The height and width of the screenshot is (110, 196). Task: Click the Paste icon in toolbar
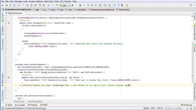(x=35, y=5)
